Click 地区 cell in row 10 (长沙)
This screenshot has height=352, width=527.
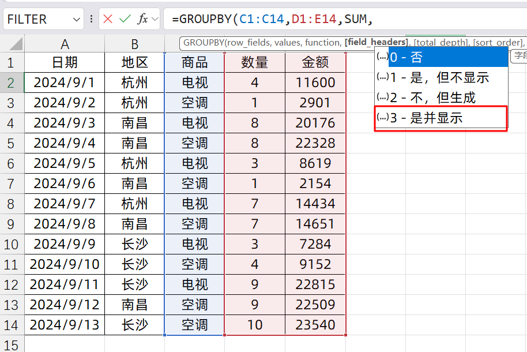coord(134,244)
